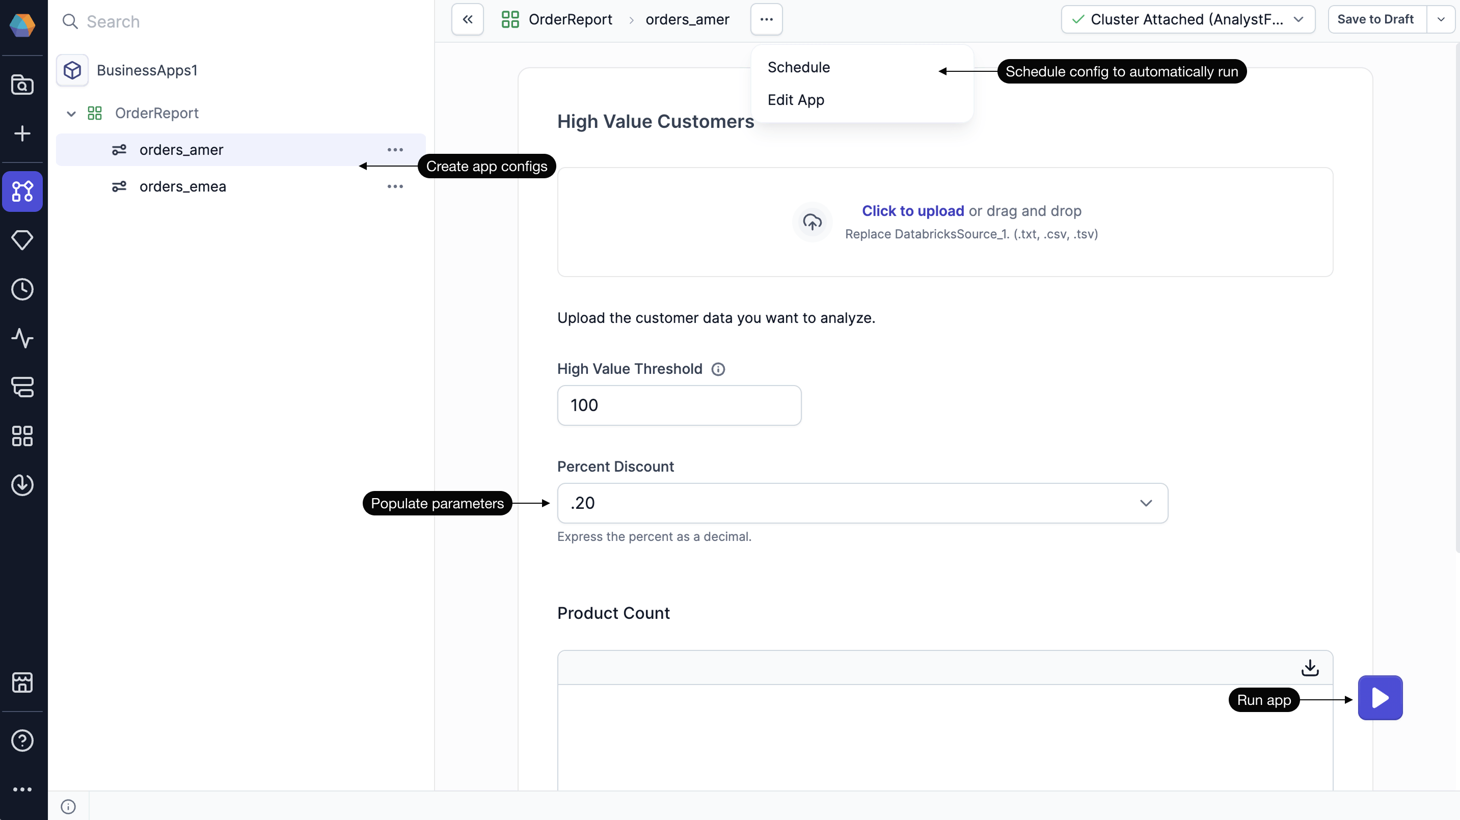
Task: Click the High Value Threshold info icon
Action: pyautogui.click(x=718, y=369)
